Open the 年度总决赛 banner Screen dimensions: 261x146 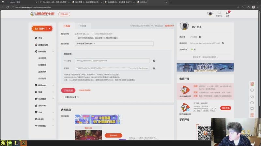coord(205,67)
